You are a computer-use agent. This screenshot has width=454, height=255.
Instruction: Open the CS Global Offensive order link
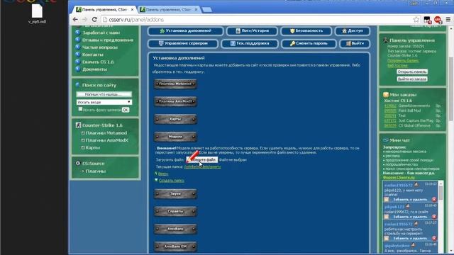click(x=390, y=126)
